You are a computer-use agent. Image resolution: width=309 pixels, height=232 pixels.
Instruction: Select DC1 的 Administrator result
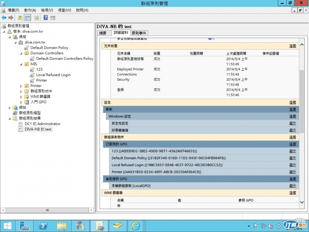click(42, 124)
